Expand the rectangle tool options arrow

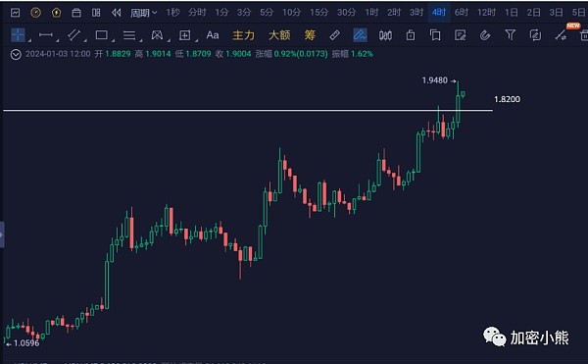click(x=113, y=40)
